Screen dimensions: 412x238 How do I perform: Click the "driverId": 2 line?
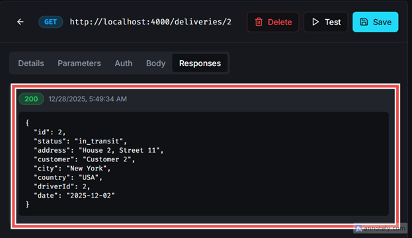[x=62, y=186]
